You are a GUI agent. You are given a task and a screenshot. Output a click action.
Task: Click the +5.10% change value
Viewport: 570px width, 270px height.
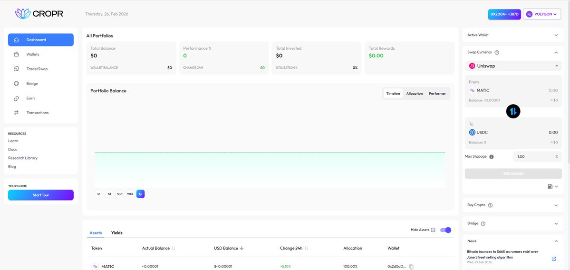[285, 266]
